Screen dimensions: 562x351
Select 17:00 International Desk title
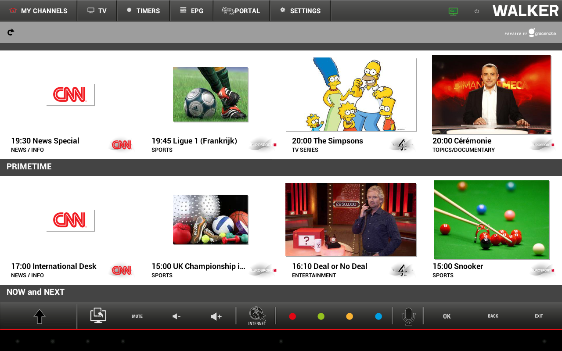click(x=54, y=266)
